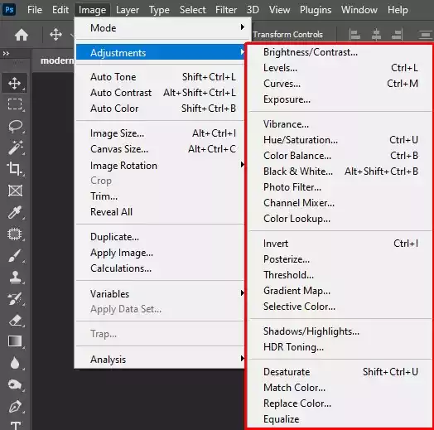Open Vibrance adjustment
Image resolution: width=434 pixels, height=430 pixels.
(340, 124)
